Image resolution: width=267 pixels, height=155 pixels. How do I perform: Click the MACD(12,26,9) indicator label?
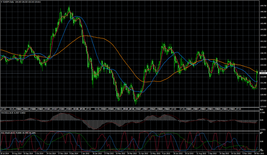[7, 112]
